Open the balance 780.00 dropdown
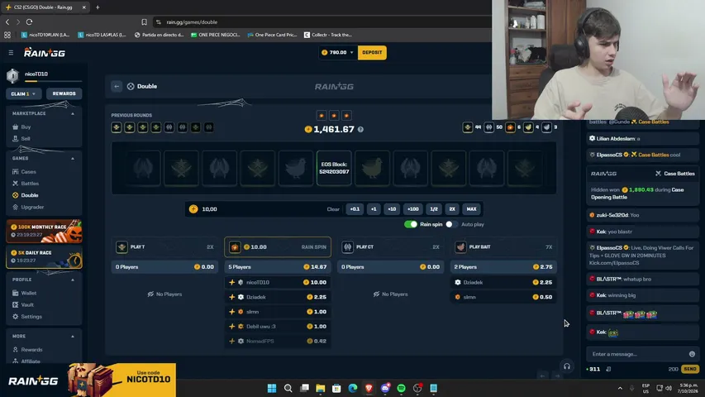This screenshot has width=705, height=397. 338,53
